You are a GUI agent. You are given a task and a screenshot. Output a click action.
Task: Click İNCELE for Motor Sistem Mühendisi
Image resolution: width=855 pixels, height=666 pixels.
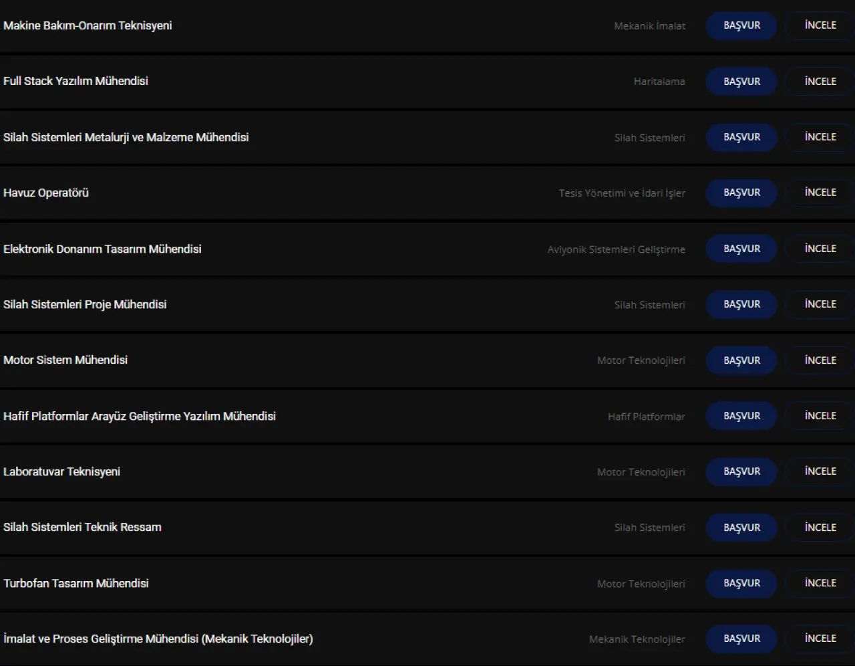coord(820,360)
